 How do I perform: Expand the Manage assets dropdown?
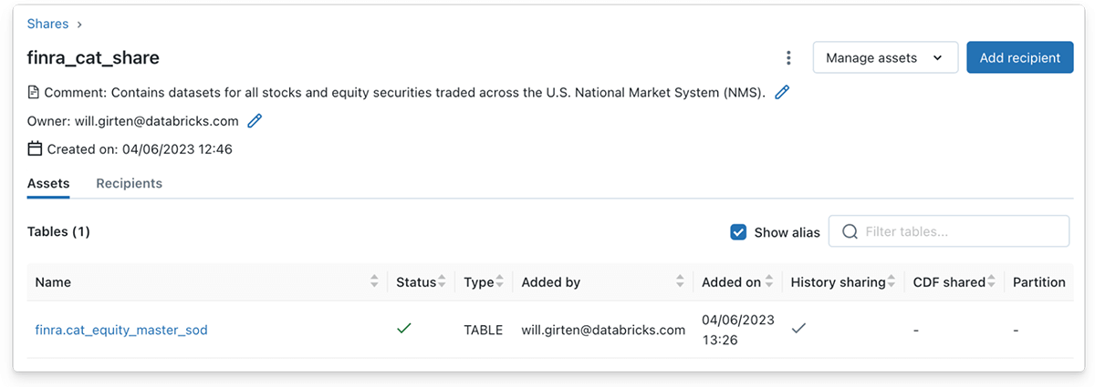885,57
